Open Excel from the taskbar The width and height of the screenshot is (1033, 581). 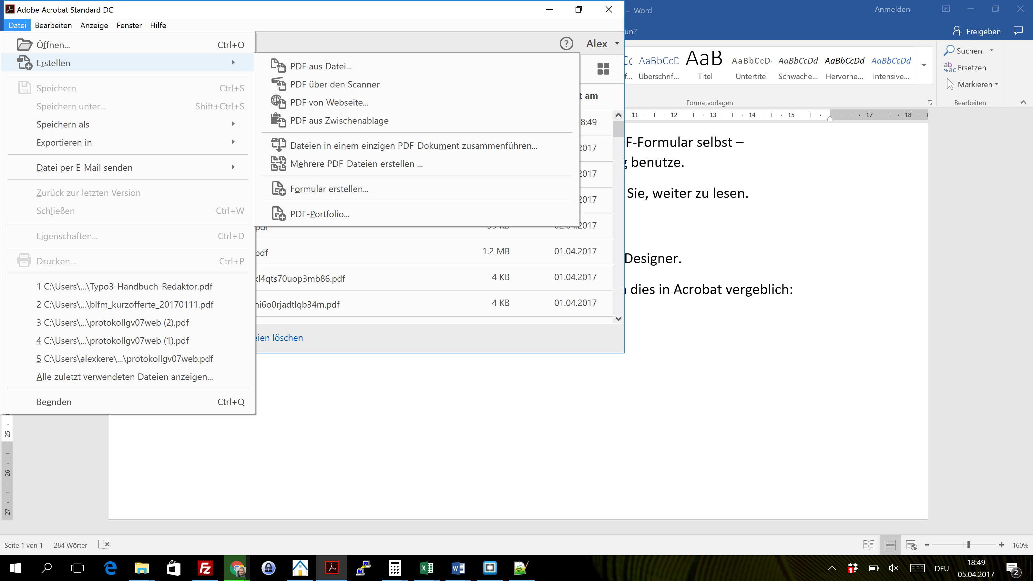tap(426, 568)
